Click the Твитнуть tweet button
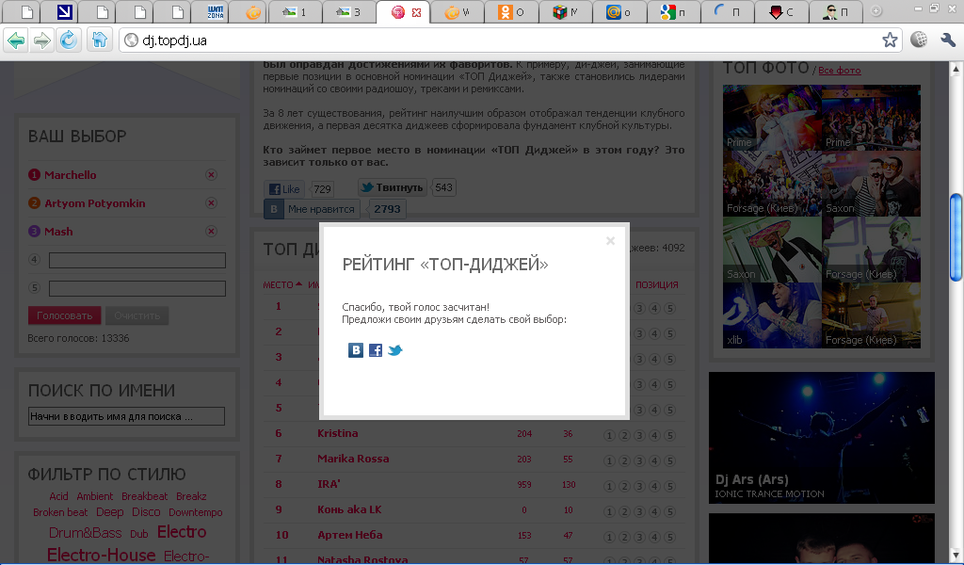 click(393, 187)
